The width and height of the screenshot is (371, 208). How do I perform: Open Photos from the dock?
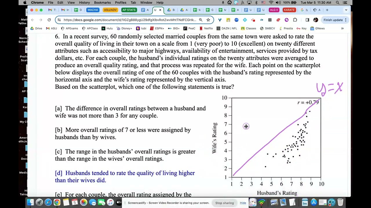[x=83, y=202]
